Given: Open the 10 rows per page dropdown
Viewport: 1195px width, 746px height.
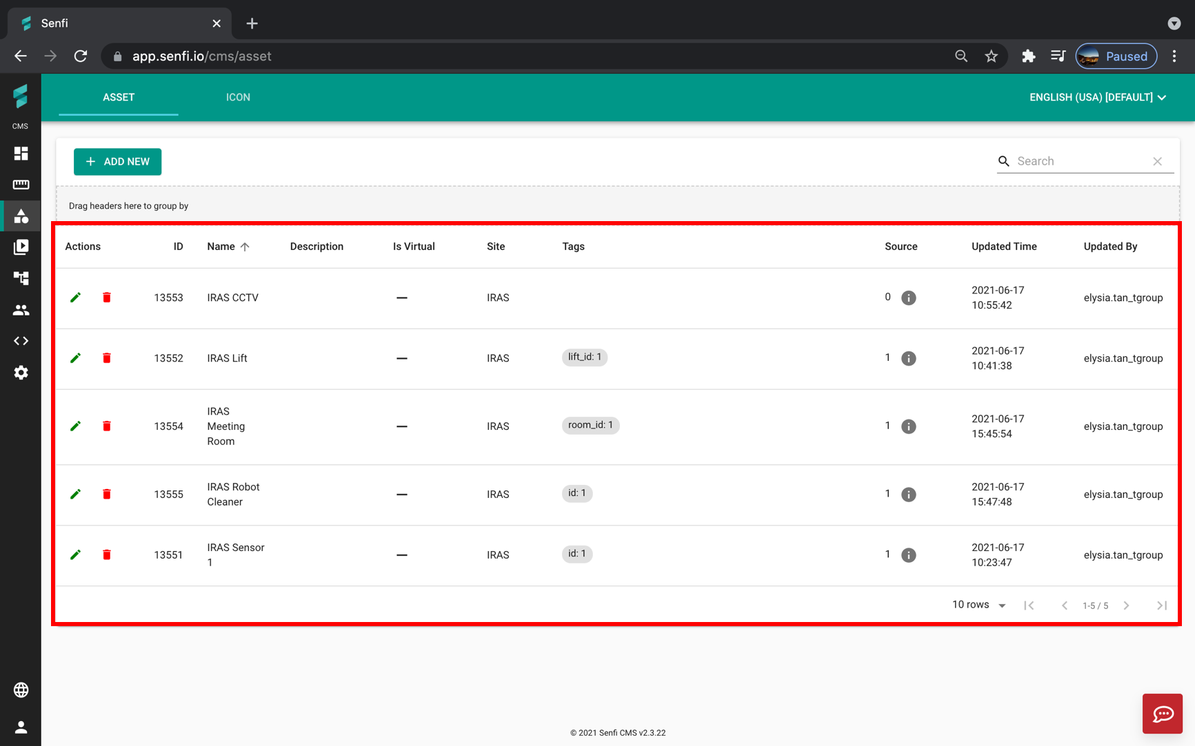Looking at the screenshot, I should pyautogui.click(x=979, y=605).
